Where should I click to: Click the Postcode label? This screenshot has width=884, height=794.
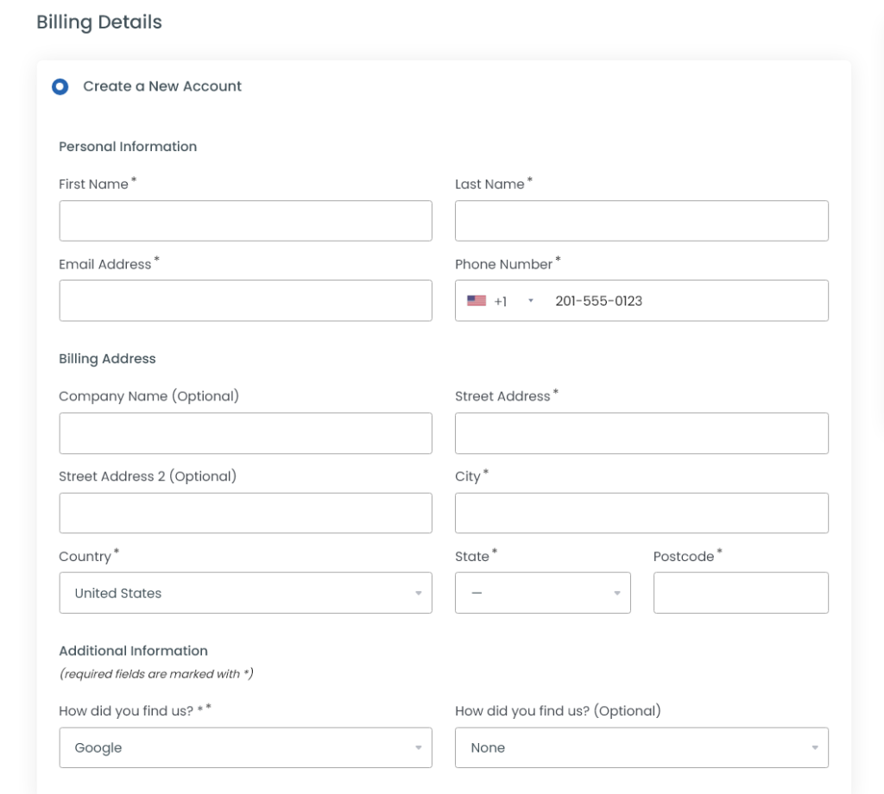[684, 557]
